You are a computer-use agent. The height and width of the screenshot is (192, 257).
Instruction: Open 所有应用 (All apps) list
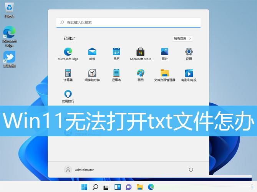coord(182,38)
